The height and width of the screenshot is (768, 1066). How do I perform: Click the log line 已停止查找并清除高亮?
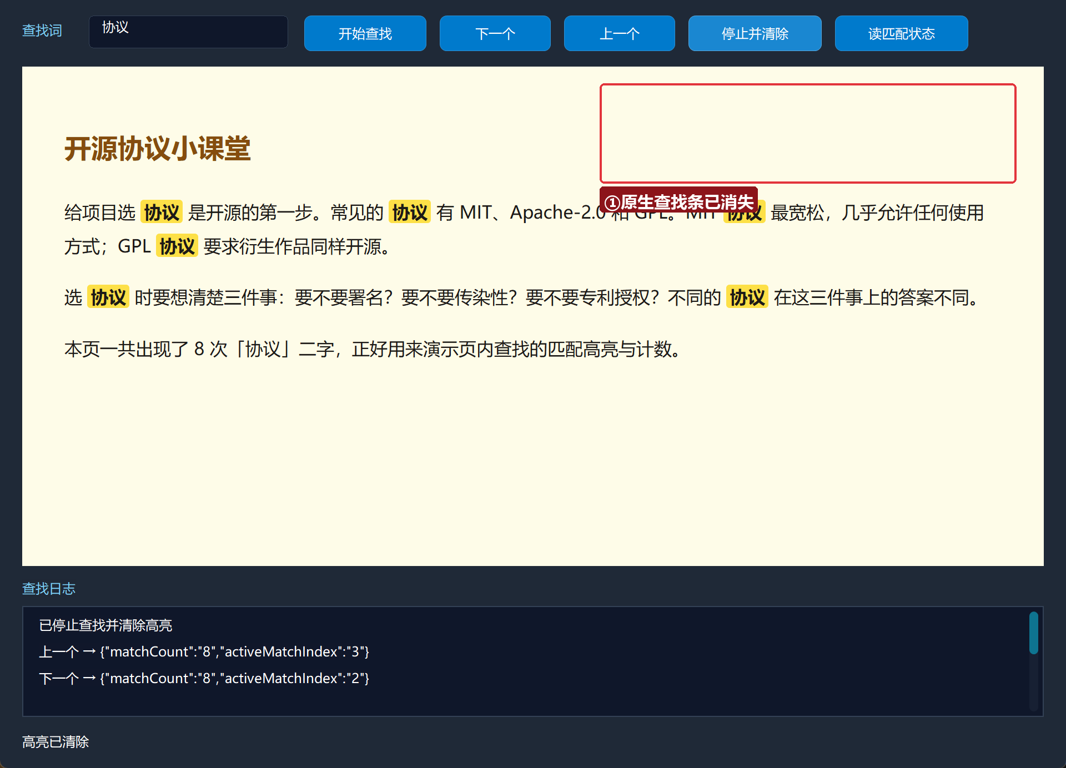[105, 625]
